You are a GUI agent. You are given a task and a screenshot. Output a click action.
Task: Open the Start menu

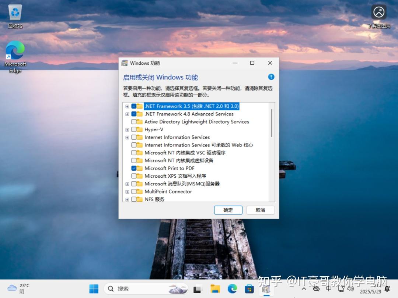click(94, 289)
